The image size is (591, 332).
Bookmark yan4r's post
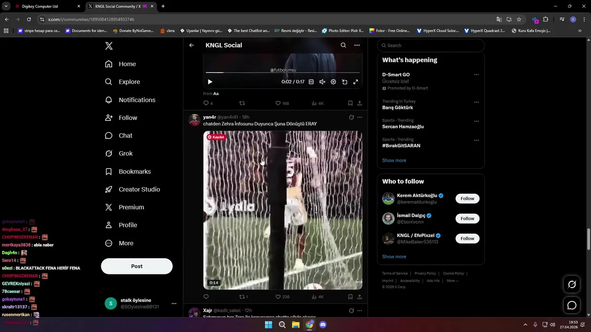coord(350,296)
